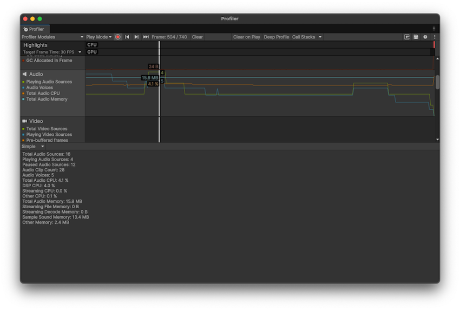Toggle Total Audio Memory color swatch
This screenshot has width=460, height=310.
click(x=24, y=100)
